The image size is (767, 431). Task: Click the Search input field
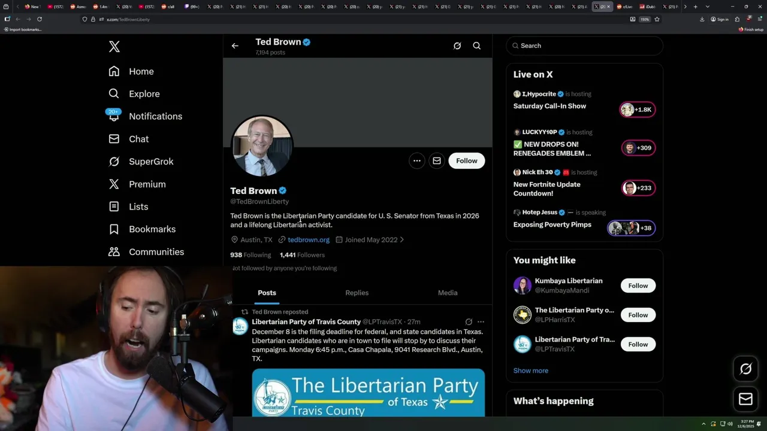click(x=585, y=45)
